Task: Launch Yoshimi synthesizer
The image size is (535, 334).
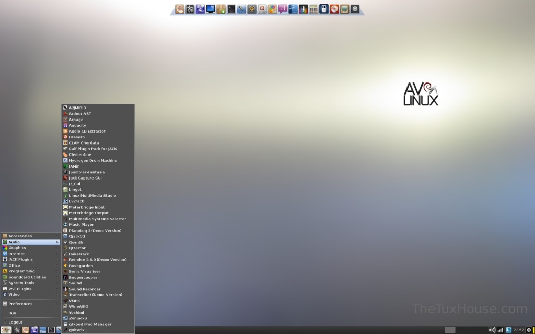Action: [98, 312]
